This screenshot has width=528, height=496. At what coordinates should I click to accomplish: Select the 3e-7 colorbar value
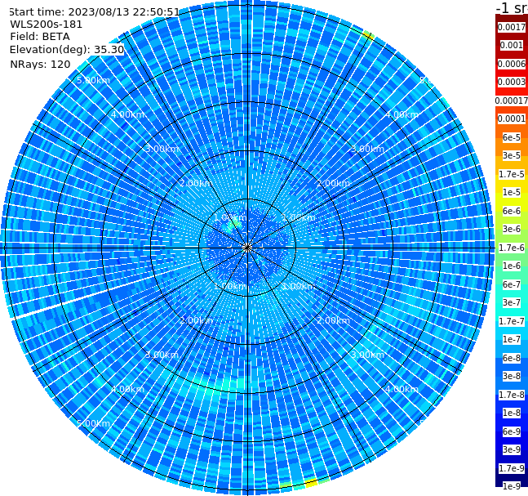point(511,302)
